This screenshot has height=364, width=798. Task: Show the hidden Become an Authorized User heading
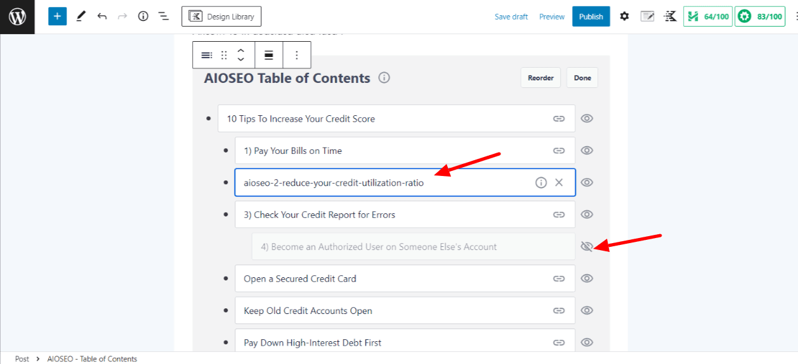[587, 247]
